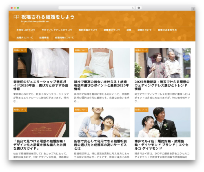This screenshot has height=172, width=204.
Task: Open new tab with plus button
Action: point(193,9)
